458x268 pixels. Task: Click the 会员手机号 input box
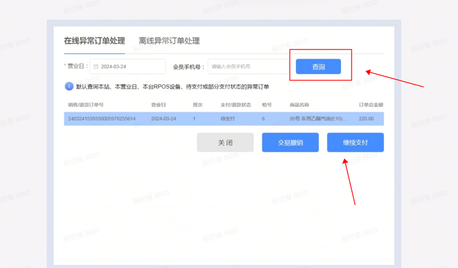[248, 67]
